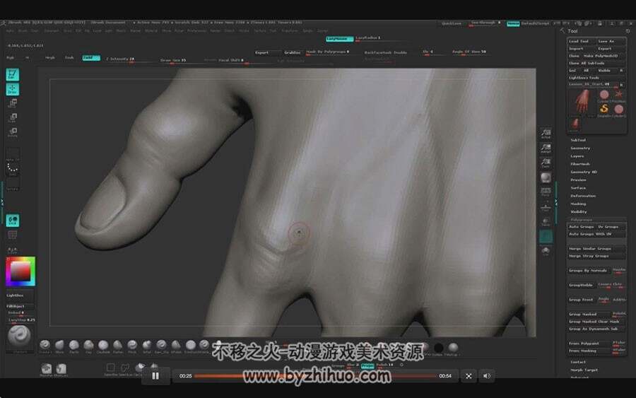
Task: Click the Load Tool button
Action: (x=582, y=42)
